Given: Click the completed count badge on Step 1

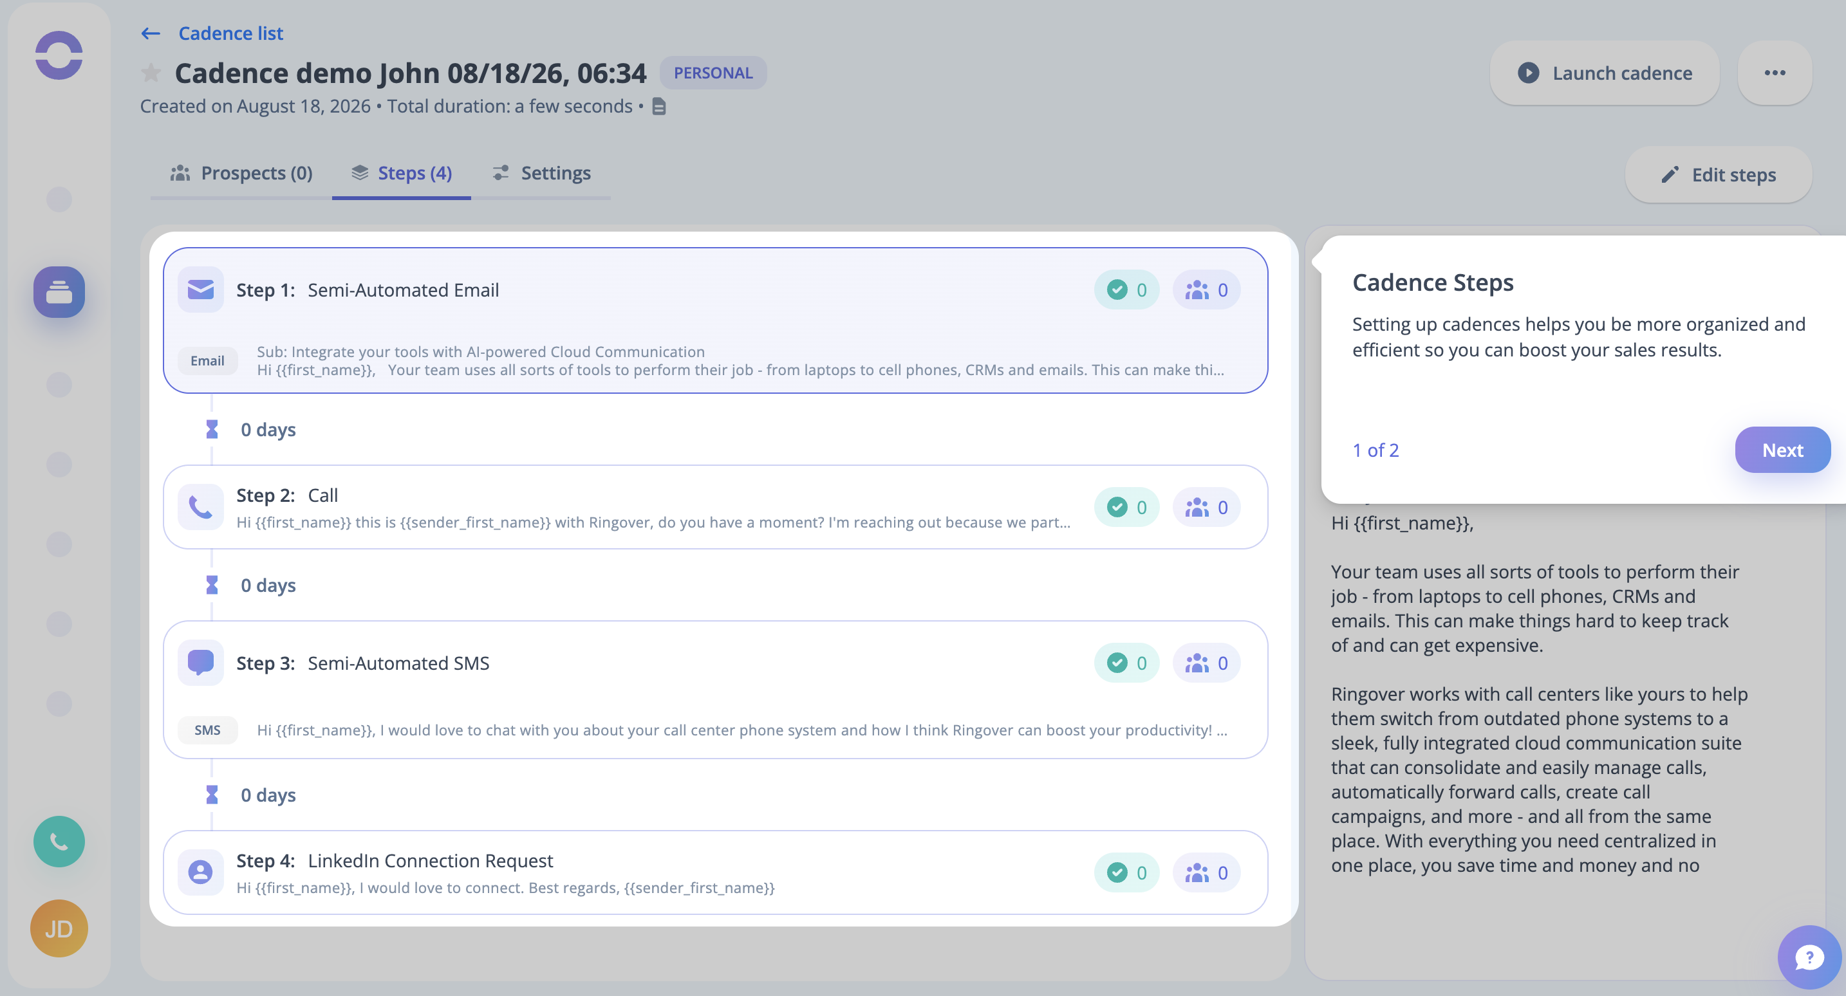Looking at the screenshot, I should [x=1126, y=290].
